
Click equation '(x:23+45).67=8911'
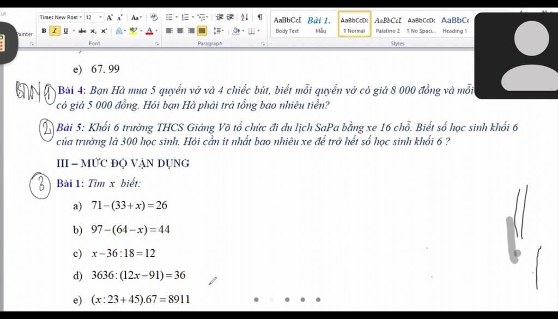coord(141,299)
